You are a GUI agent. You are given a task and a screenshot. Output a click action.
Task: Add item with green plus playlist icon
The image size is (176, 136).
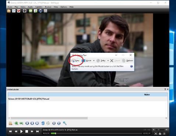16,123
